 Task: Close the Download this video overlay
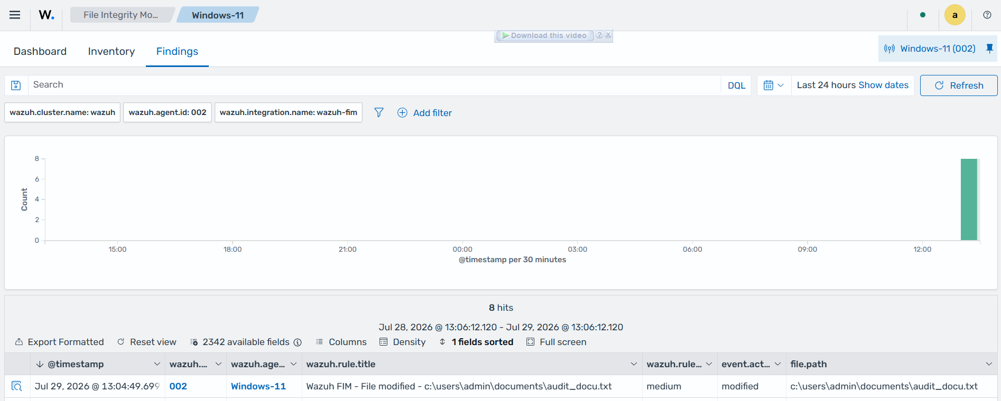pyautogui.click(x=608, y=35)
